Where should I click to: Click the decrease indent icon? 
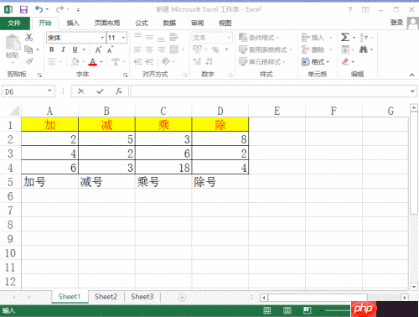click(137, 61)
